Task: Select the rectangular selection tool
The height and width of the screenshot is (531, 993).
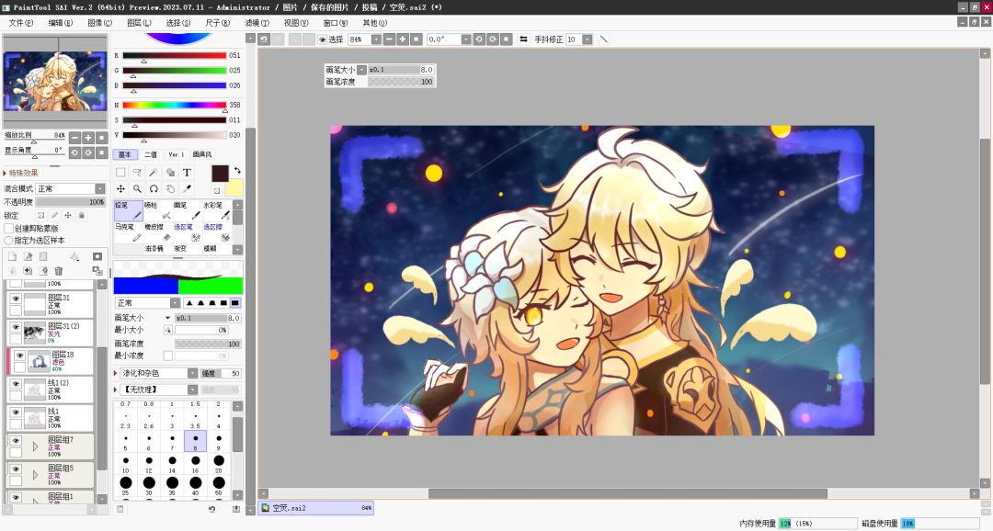Action: click(x=120, y=172)
